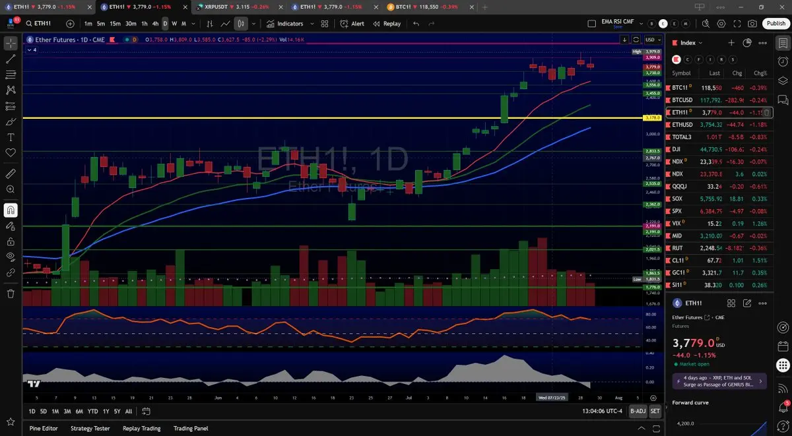Open the patterns drawing tools

[x=11, y=90]
